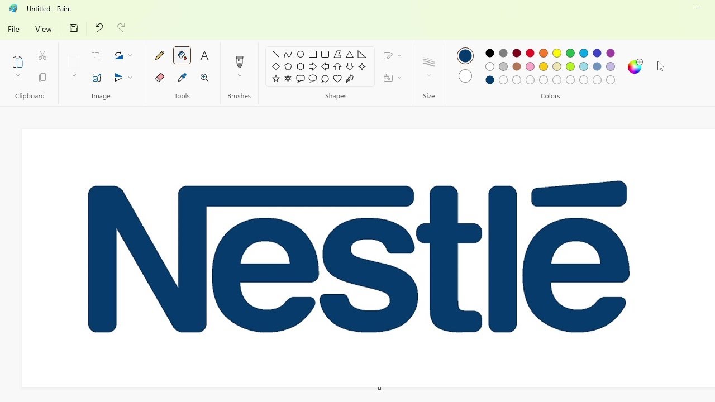This screenshot has width=715, height=402.
Task: Click the Redo arrow
Action: coord(121,28)
